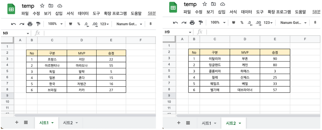Viewport: 322px width, 130px height.
Task: Open name box H9 dropdown arrow
Action: tap(190, 32)
